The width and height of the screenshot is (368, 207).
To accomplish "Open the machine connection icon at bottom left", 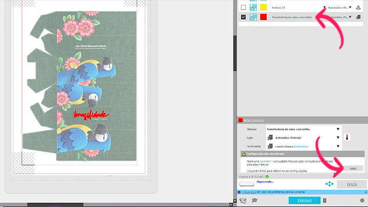I will click(x=243, y=201).
